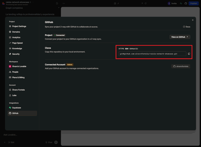The height and width of the screenshot is (147, 201).
Task: Click the Publish button
Action: point(193,4)
